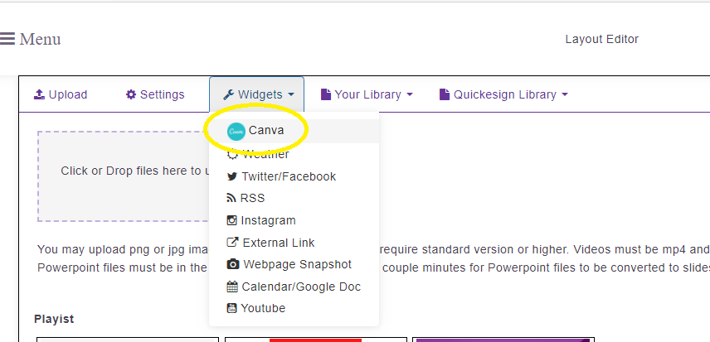The height and width of the screenshot is (342, 710).
Task: Expand the Quickesign Library dropdown
Action: tap(503, 94)
